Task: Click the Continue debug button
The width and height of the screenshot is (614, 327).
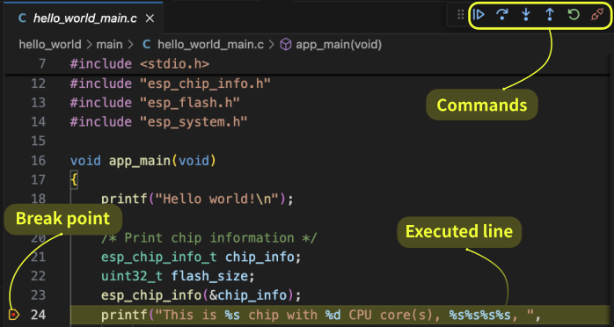Action: (479, 15)
